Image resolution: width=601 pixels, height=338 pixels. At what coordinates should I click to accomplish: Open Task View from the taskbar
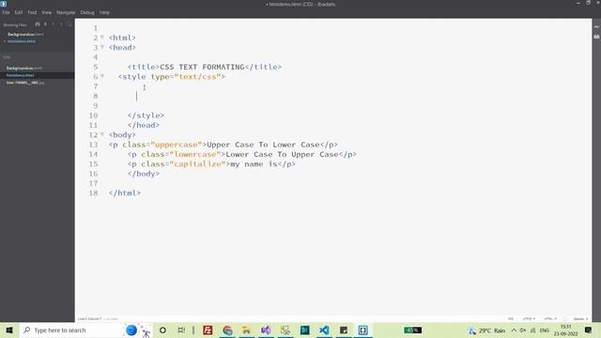(x=181, y=330)
